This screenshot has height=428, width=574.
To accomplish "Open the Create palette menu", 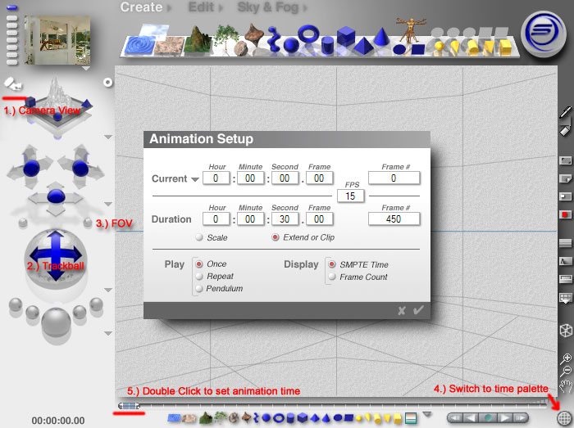I will tap(142, 7).
